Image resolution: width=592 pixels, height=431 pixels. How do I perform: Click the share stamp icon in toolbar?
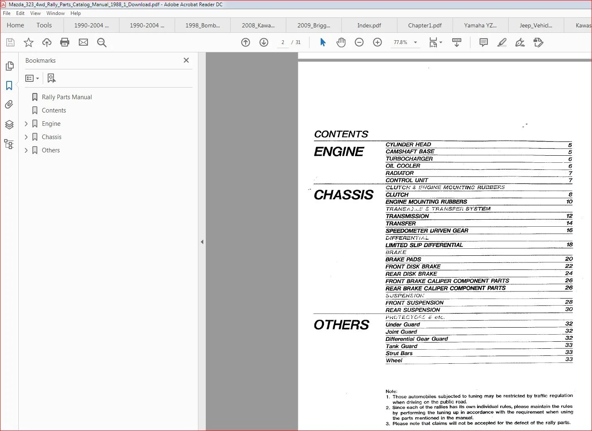point(538,42)
